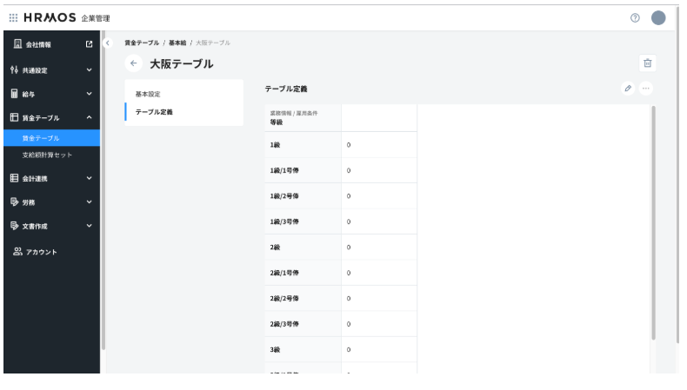Select 支給額計算セット in the sidebar
This screenshot has width=687, height=390.
[x=48, y=155]
